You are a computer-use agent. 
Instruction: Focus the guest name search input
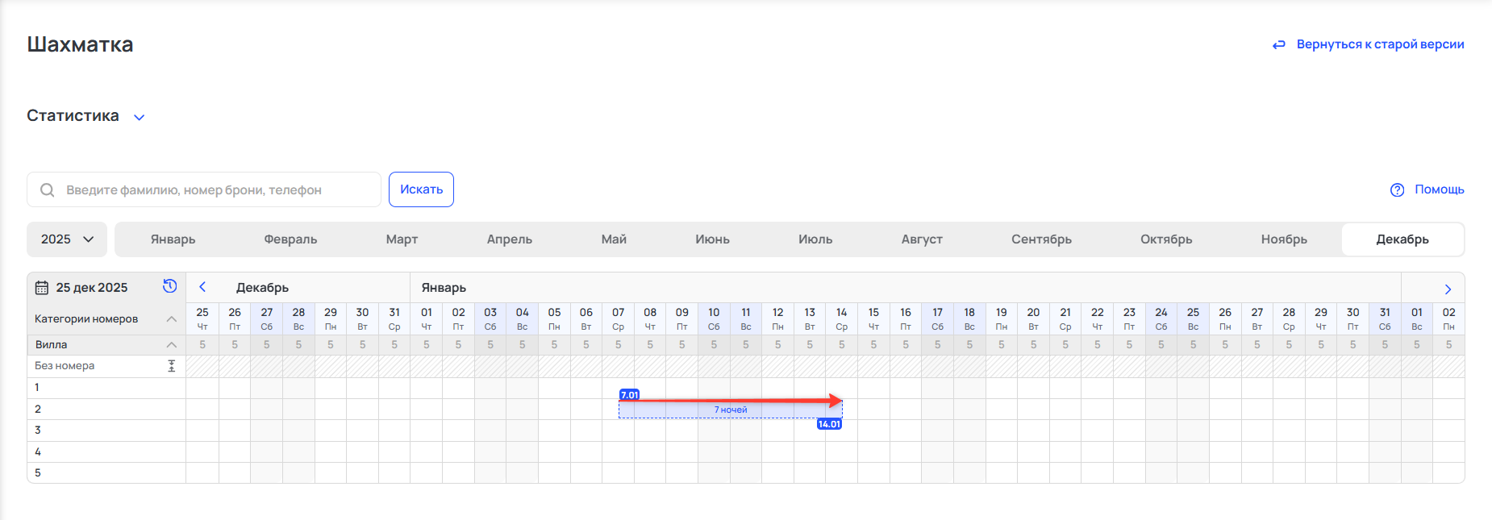218,189
